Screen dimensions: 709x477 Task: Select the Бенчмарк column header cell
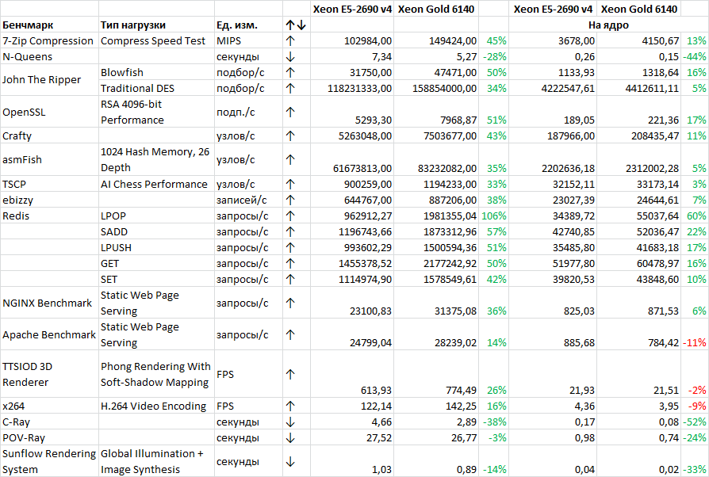pos(49,25)
